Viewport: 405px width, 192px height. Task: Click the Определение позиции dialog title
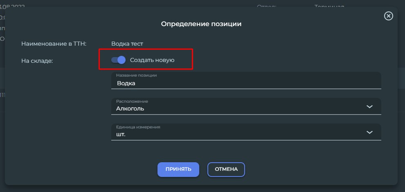pos(201,24)
